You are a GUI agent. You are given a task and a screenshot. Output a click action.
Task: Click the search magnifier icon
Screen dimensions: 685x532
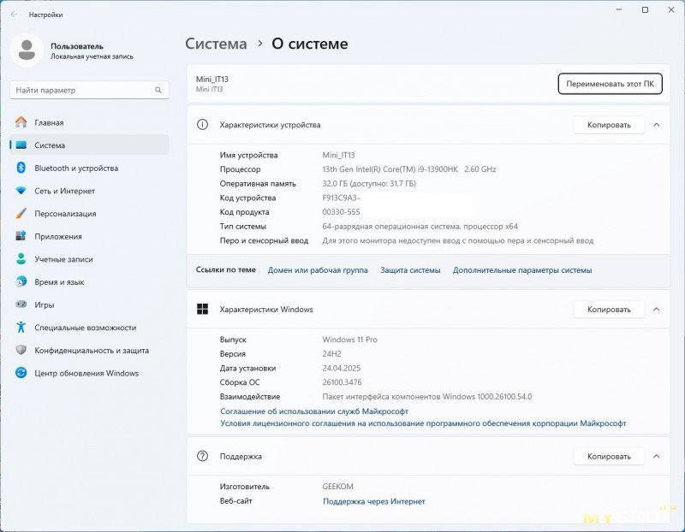click(x=158, y=90)
